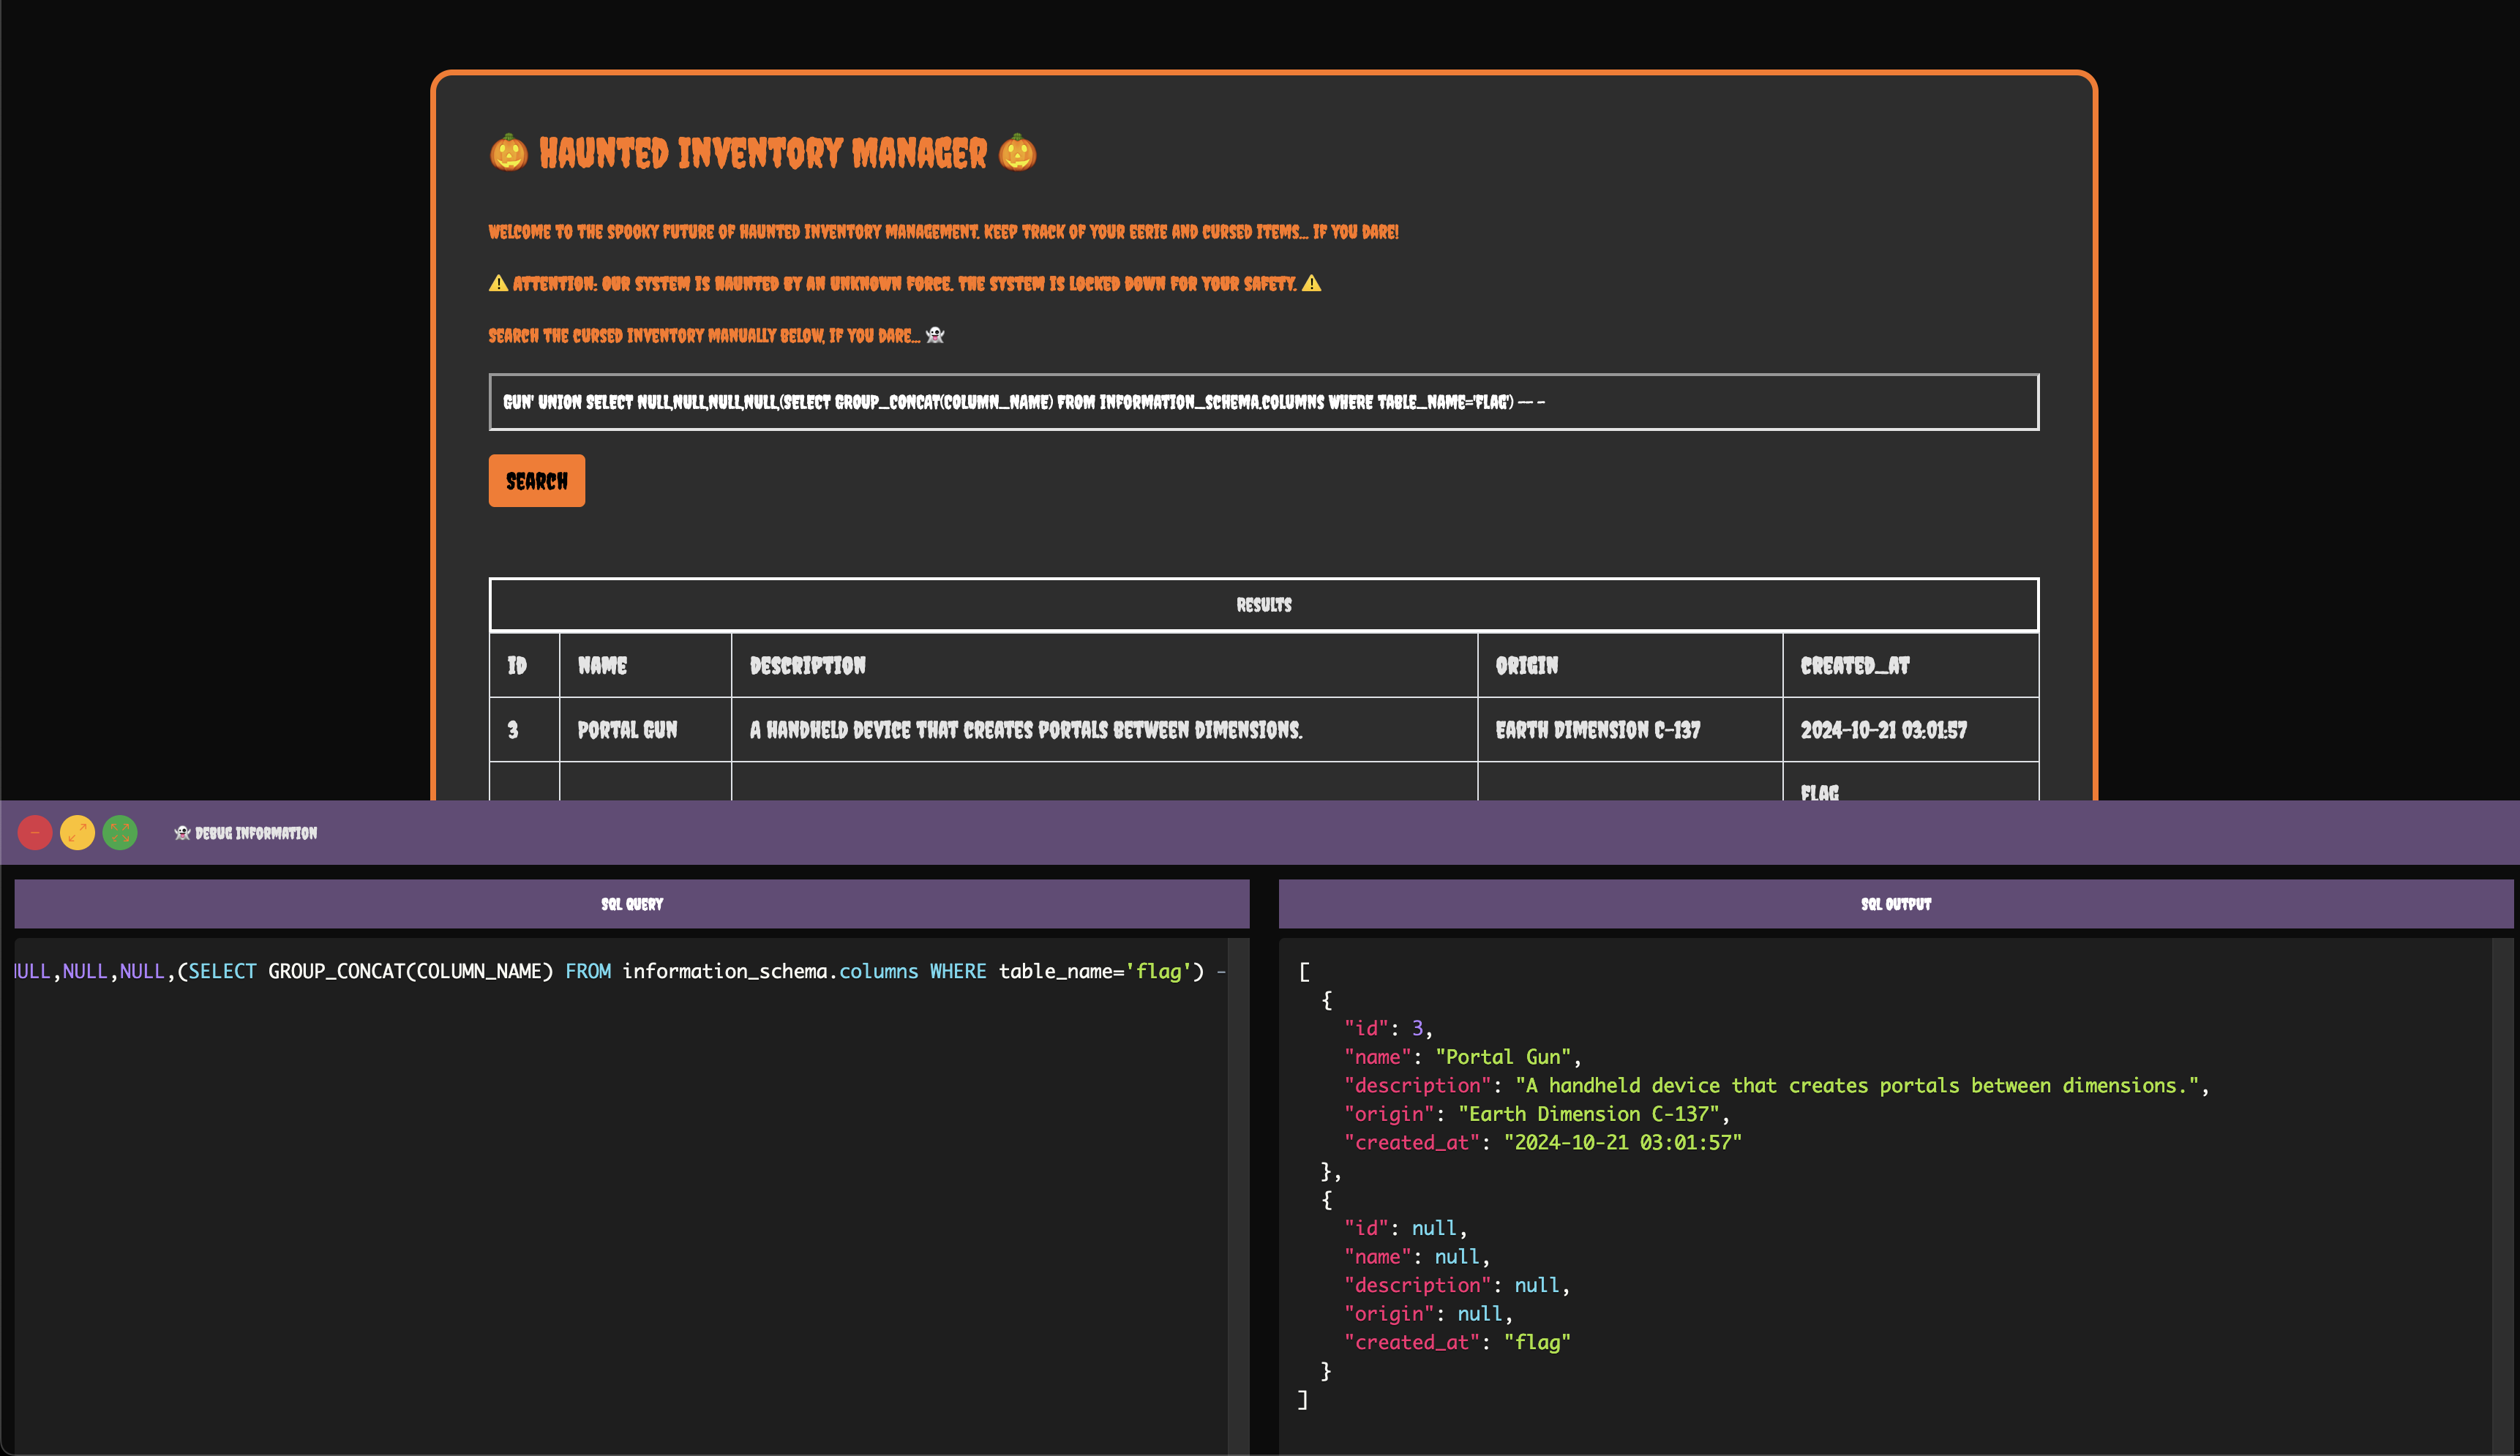Select the SQL Query panel header
The height and width of the screenshot is (1456, 2520).
(x=632, y=904)
